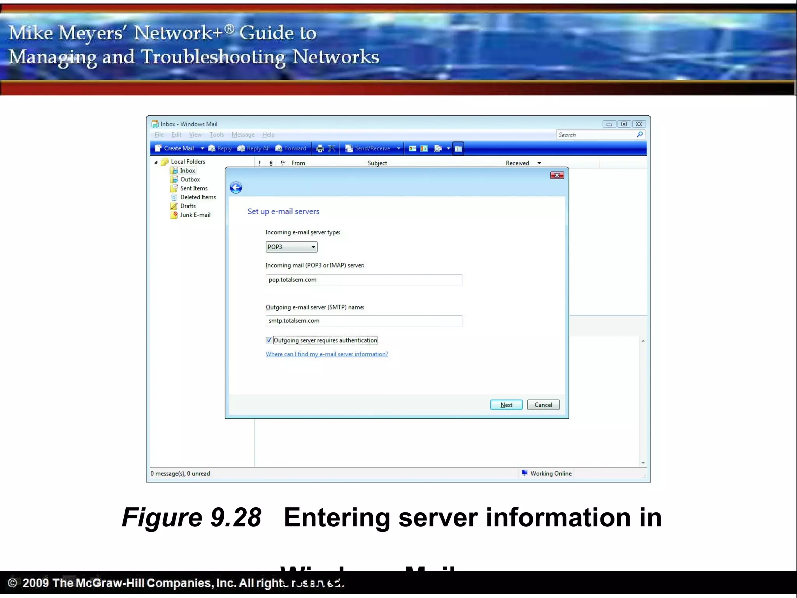The width and height of the screenshot is (797, 598).
Task: Click the Next button
Action: point(506,405)
